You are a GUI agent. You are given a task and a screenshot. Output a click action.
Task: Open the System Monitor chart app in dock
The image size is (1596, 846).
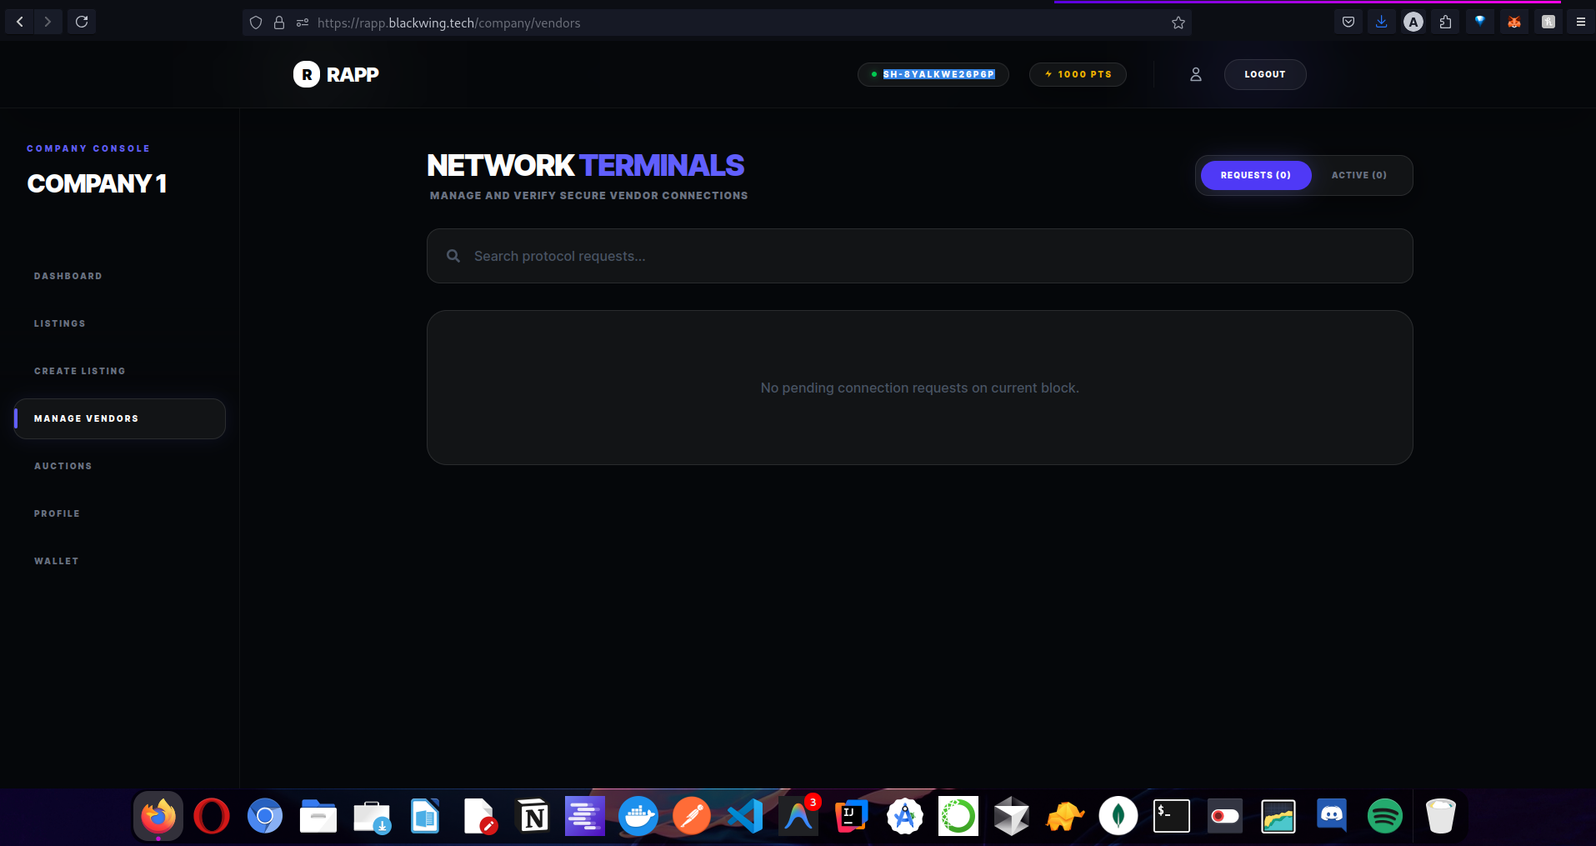[x=1278, y=816]
